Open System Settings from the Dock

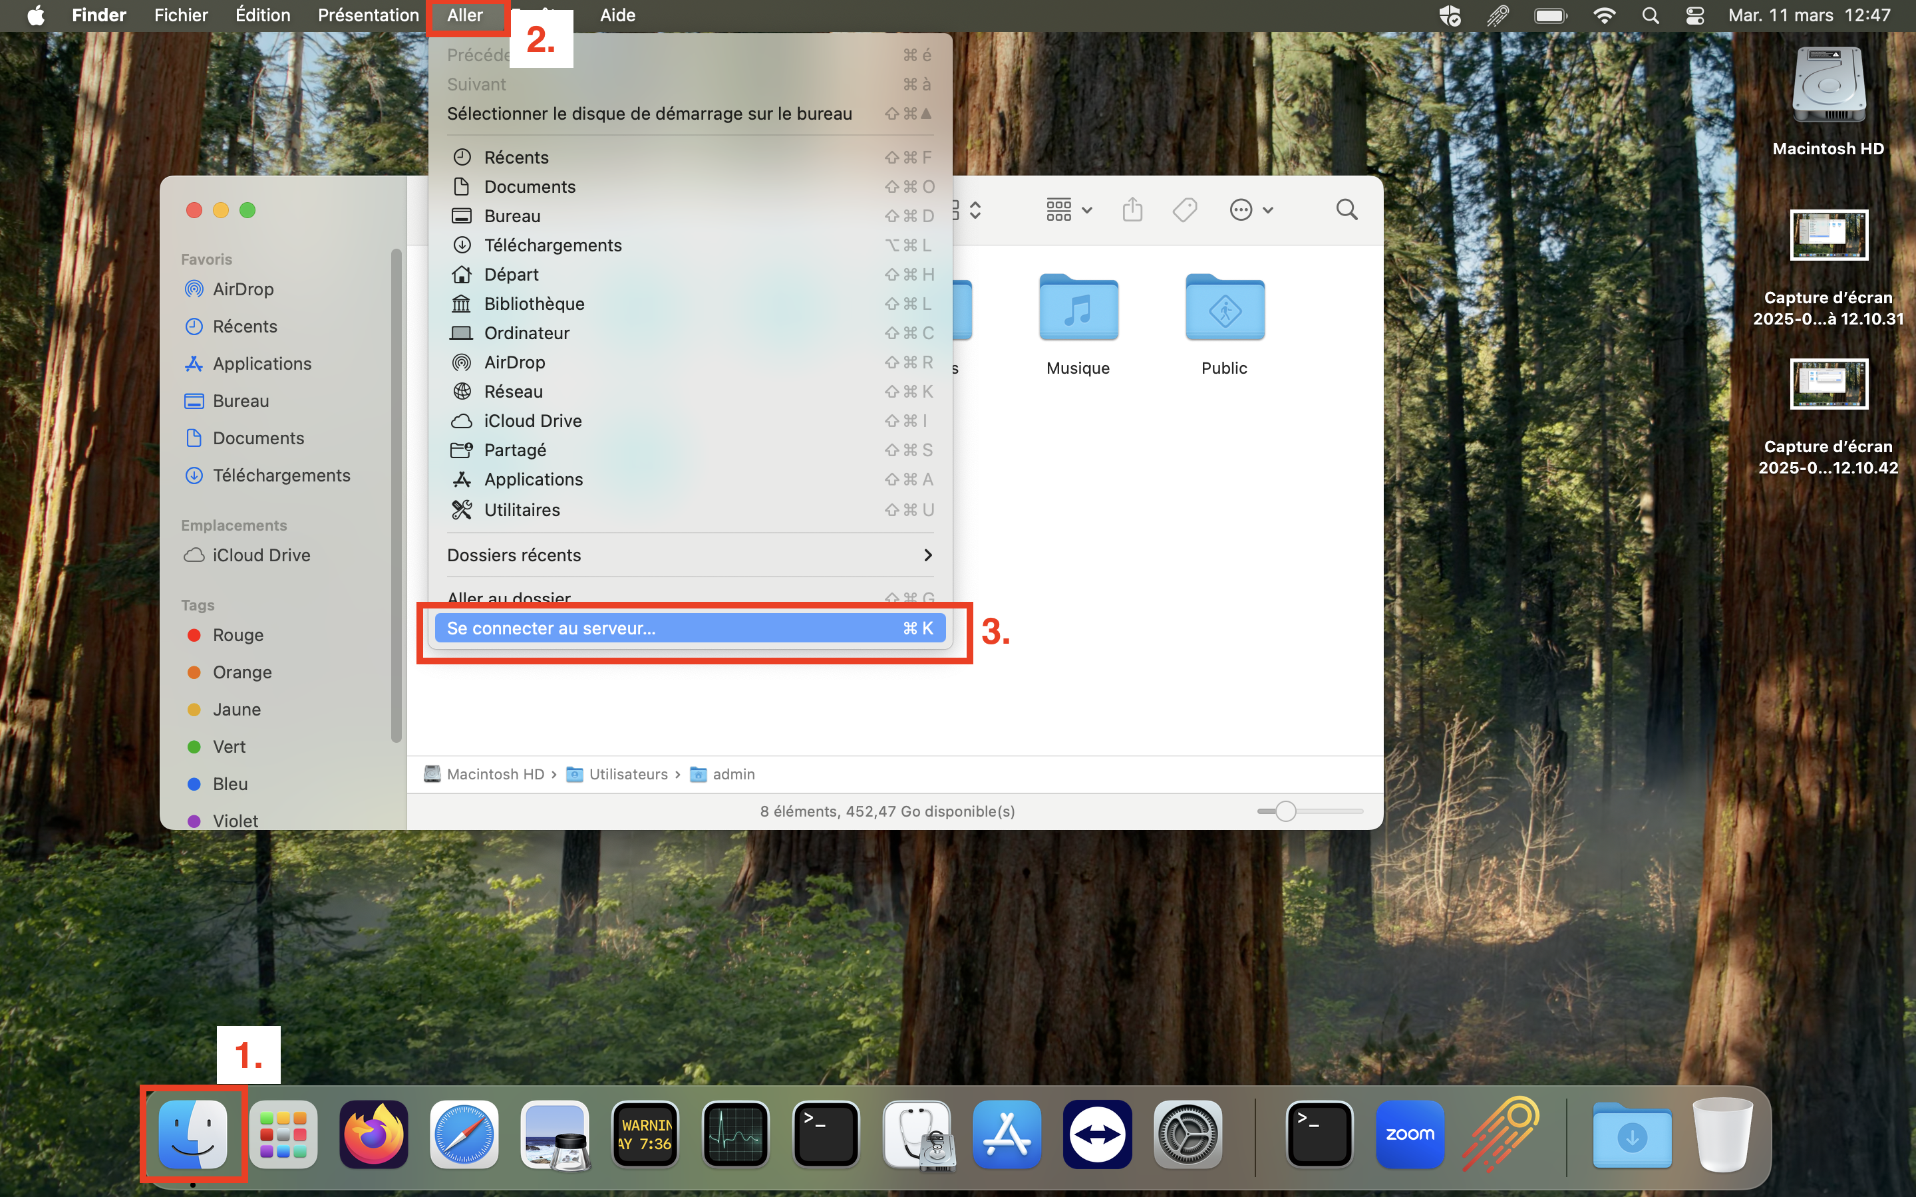(1187, 1134)
